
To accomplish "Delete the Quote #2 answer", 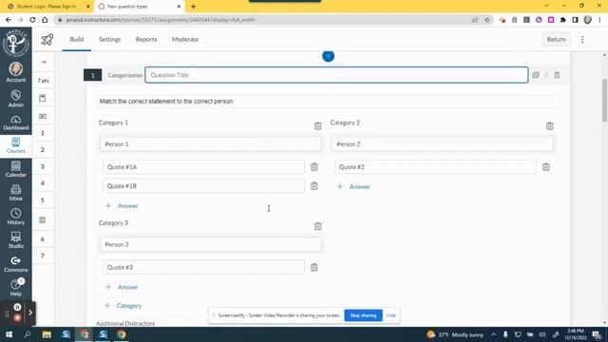I will pos(546,167).
